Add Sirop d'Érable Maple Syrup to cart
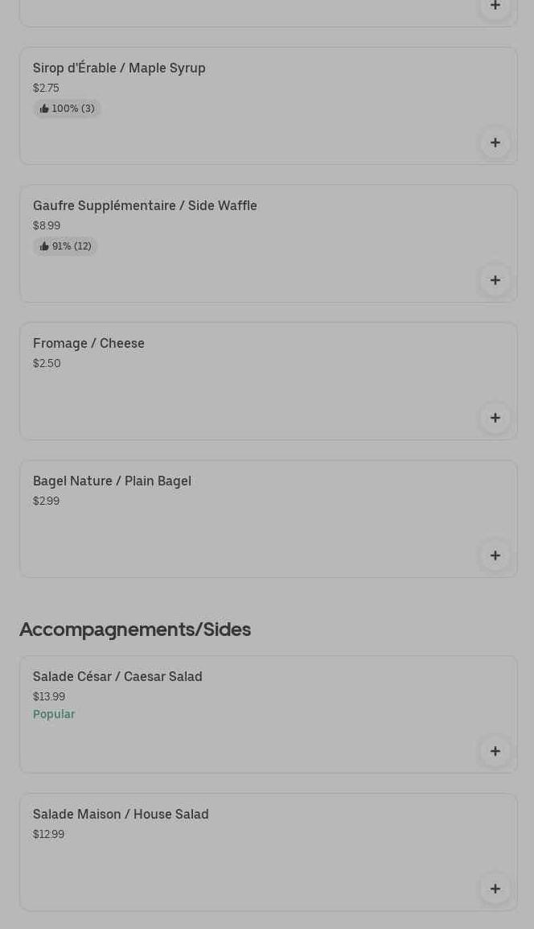This screenshot has width=534, height=929. tap(495, 143)
